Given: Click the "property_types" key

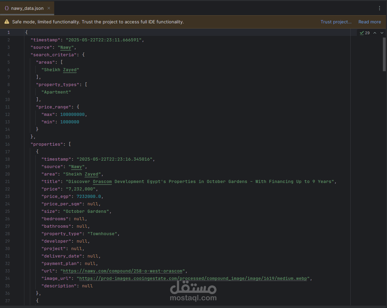Looking at the screenshot, I should coord(58,85).
